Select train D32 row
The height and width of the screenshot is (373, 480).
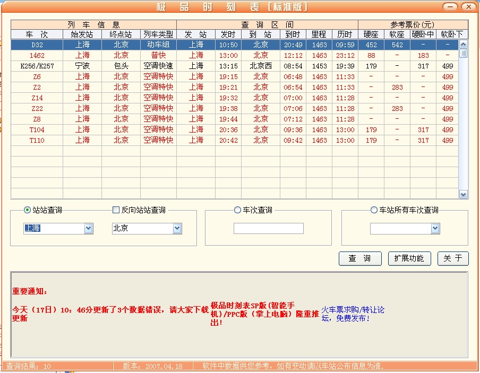point(235,45)
